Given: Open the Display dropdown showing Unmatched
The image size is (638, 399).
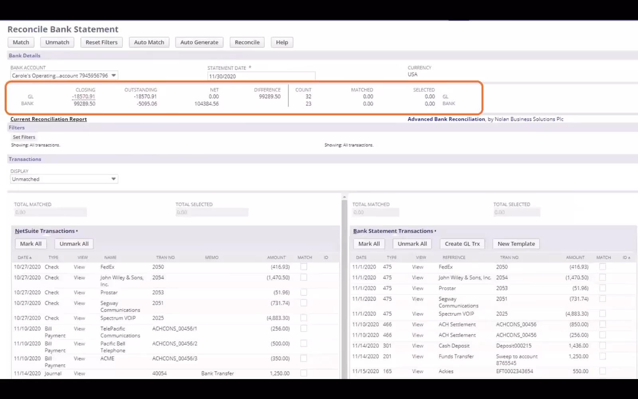Looking at the screenshot, I should coord(114,179).
